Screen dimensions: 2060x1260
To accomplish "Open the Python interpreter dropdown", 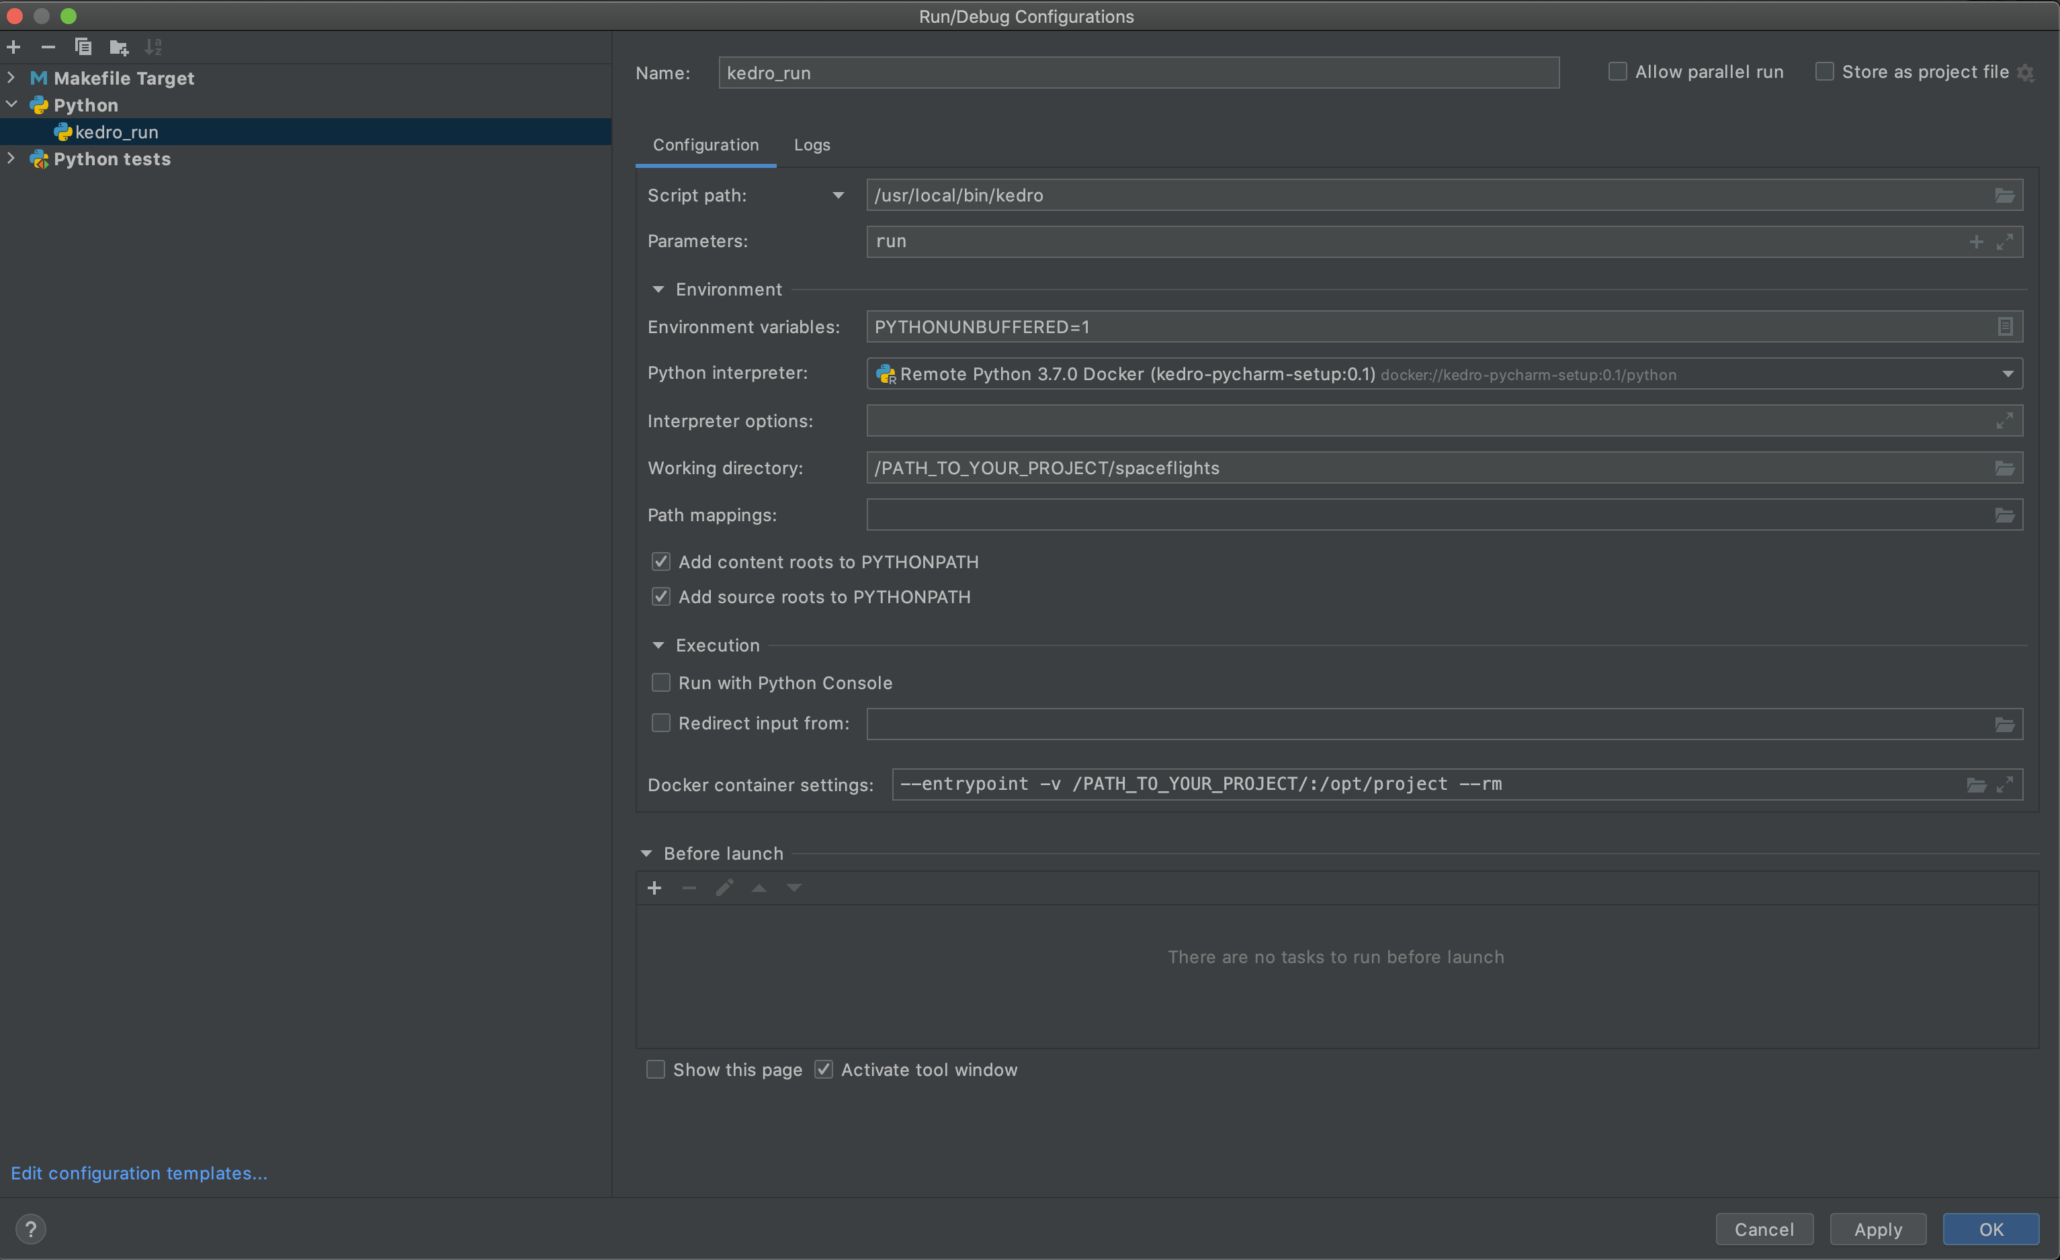I will tap(2008, 373).
